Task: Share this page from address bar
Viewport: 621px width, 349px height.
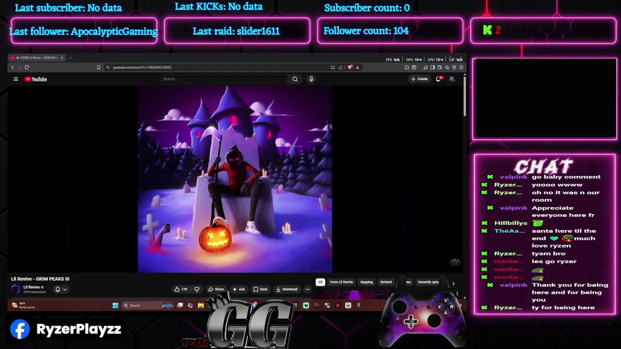Action: click(341, 67)
